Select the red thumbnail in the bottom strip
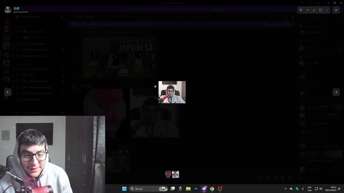 168,174
